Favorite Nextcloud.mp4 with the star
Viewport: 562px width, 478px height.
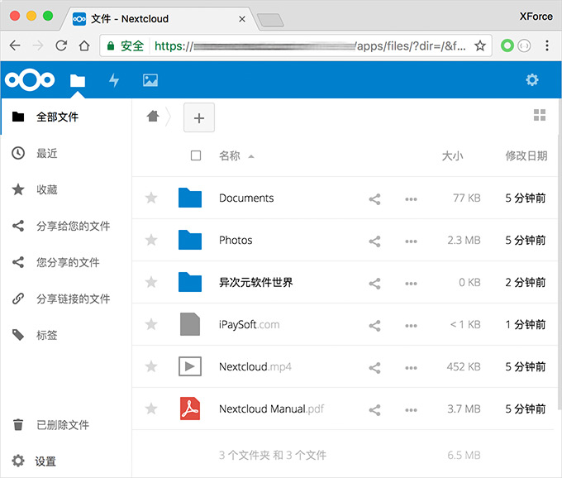click(151, 366)
